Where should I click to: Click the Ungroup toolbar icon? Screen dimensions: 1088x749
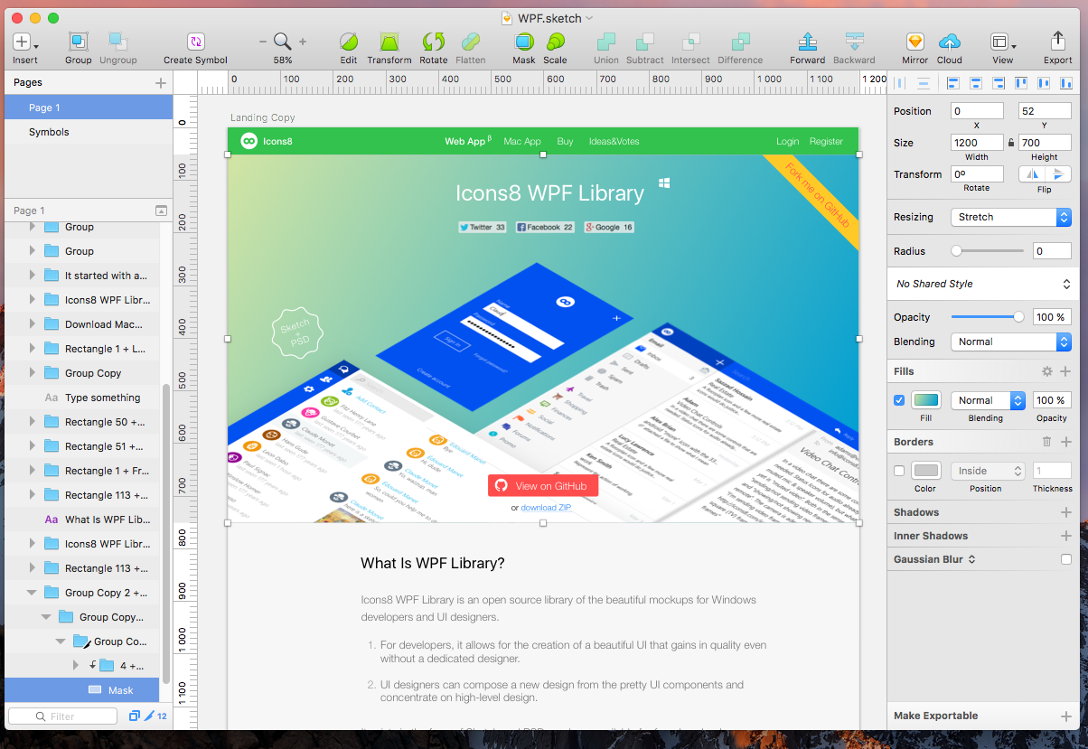point(117,42)
